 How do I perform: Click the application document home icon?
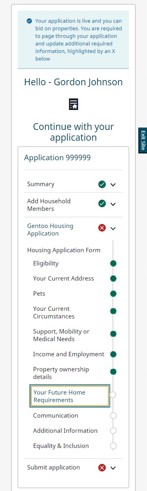click(x=73, y=104)
